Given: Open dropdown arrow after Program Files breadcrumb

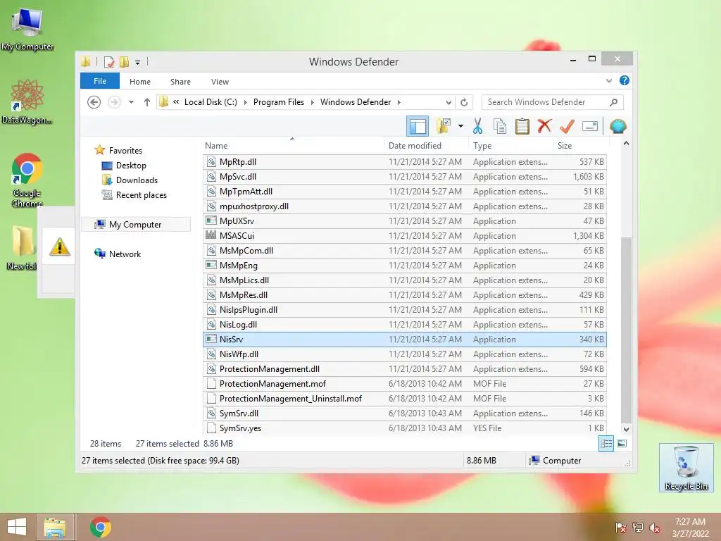Looking at the screenshot, I should pyautogui.click(x=312, y=102).
